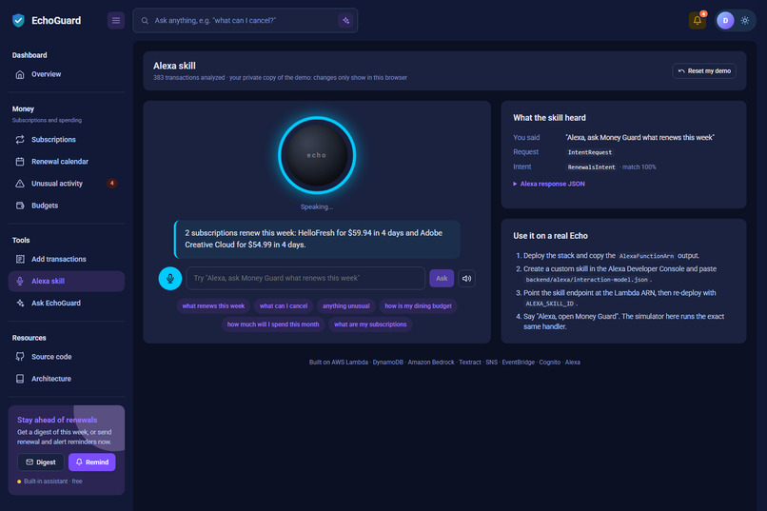Click Reset my demo button
The width and height of the screenshot is (767, 511).
click(704, 71)
